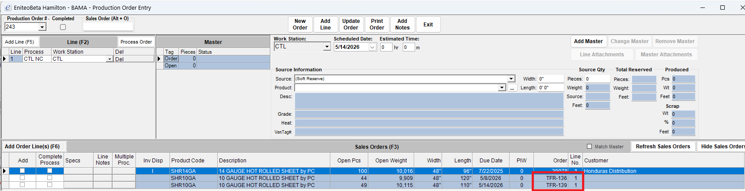Switch to Line (F2) tab

[78, 42]
